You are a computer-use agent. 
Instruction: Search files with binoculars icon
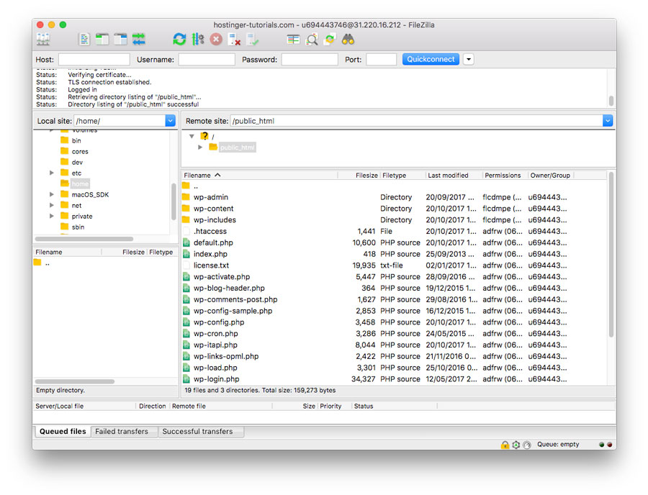tap(348, 40)
